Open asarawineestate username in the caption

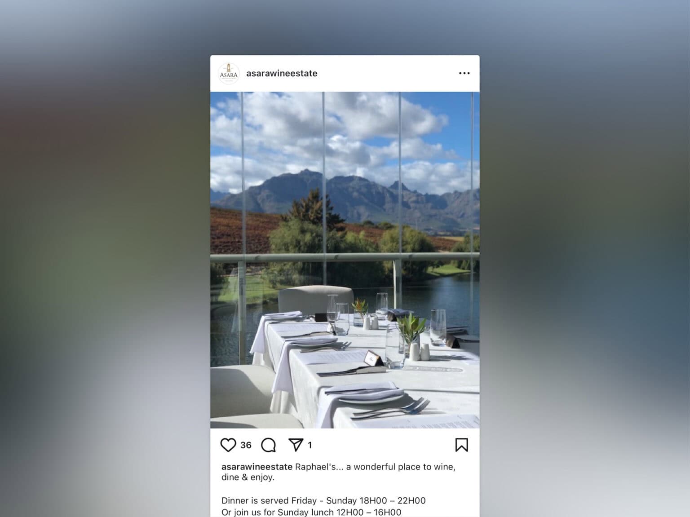[x=257, y=467]
